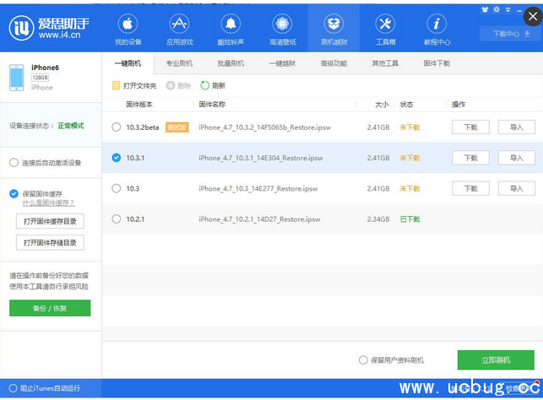
Task: Download 10.3 firmware with 下载
Action: (x=470, y=188)
